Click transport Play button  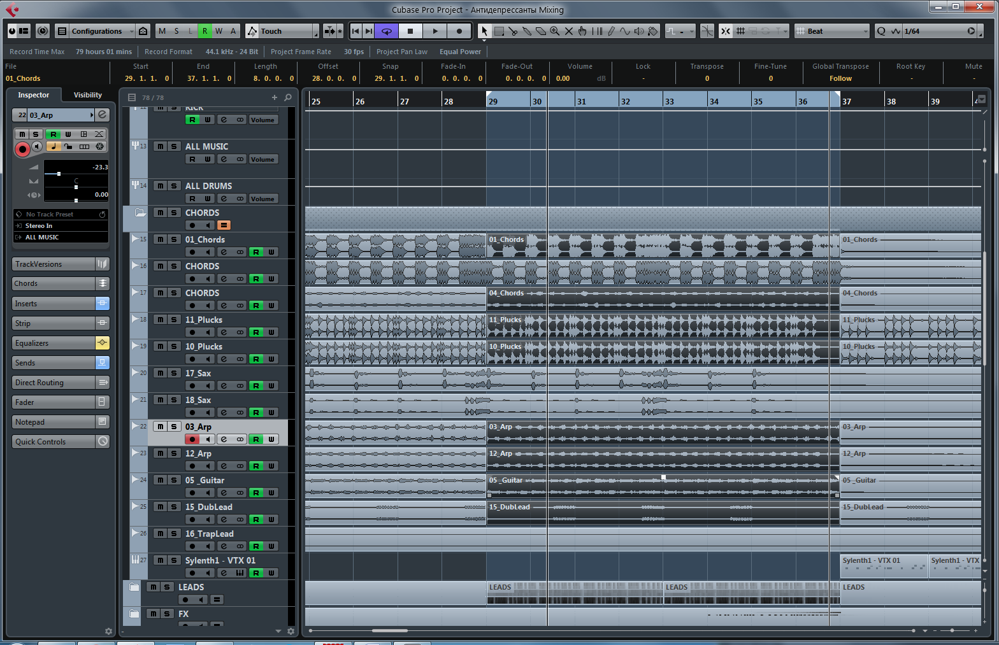[435, 31]
